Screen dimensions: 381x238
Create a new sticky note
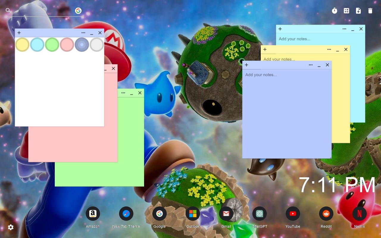(x=358, y=11)
